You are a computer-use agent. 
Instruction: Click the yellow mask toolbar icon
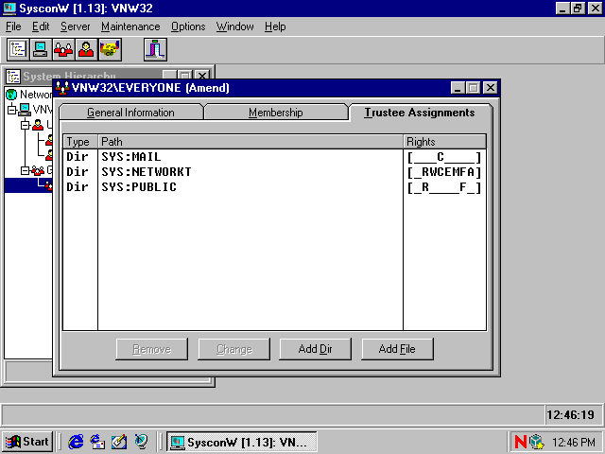(x=110, y=49)
